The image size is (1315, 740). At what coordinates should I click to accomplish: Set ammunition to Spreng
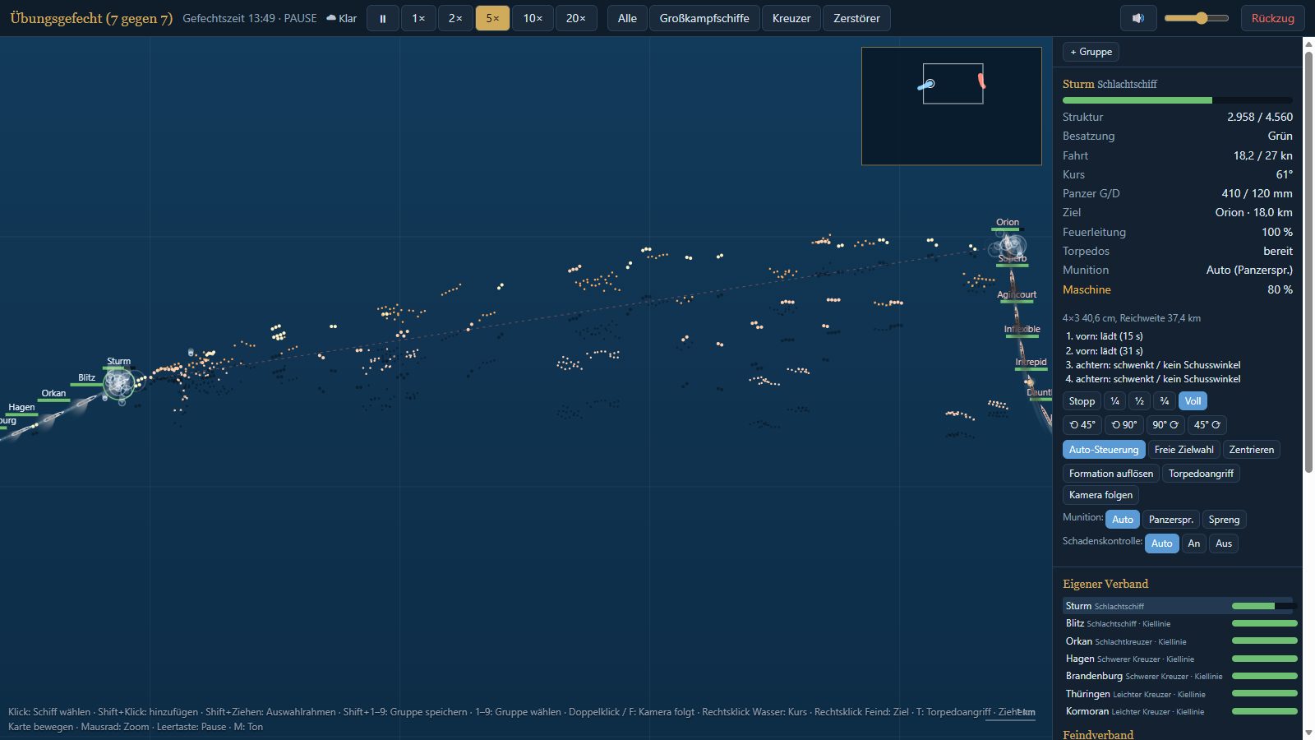pos(1224,520)
